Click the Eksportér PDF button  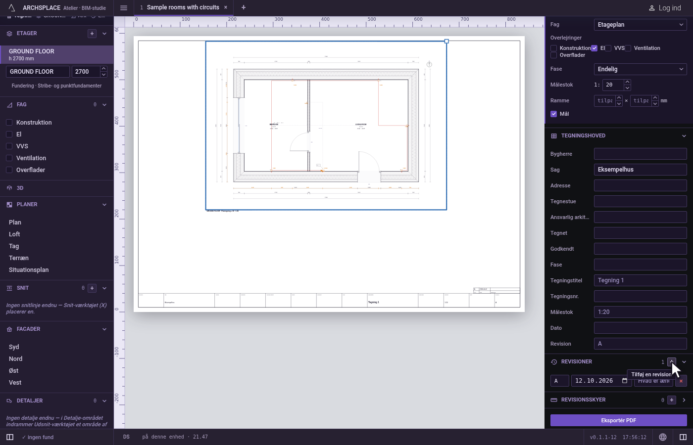point(619,420)
